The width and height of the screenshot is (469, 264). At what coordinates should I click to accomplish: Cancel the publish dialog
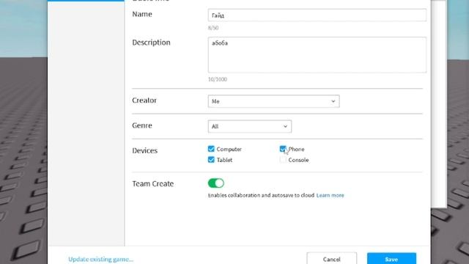(x=332, y=259)
